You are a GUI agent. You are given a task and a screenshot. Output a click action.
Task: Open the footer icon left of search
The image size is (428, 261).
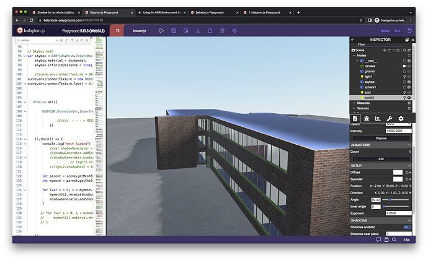(x=386, y=240)
